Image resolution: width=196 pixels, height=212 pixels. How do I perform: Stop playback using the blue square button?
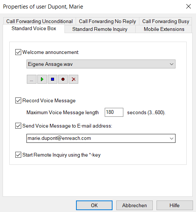tap(53, 79)
